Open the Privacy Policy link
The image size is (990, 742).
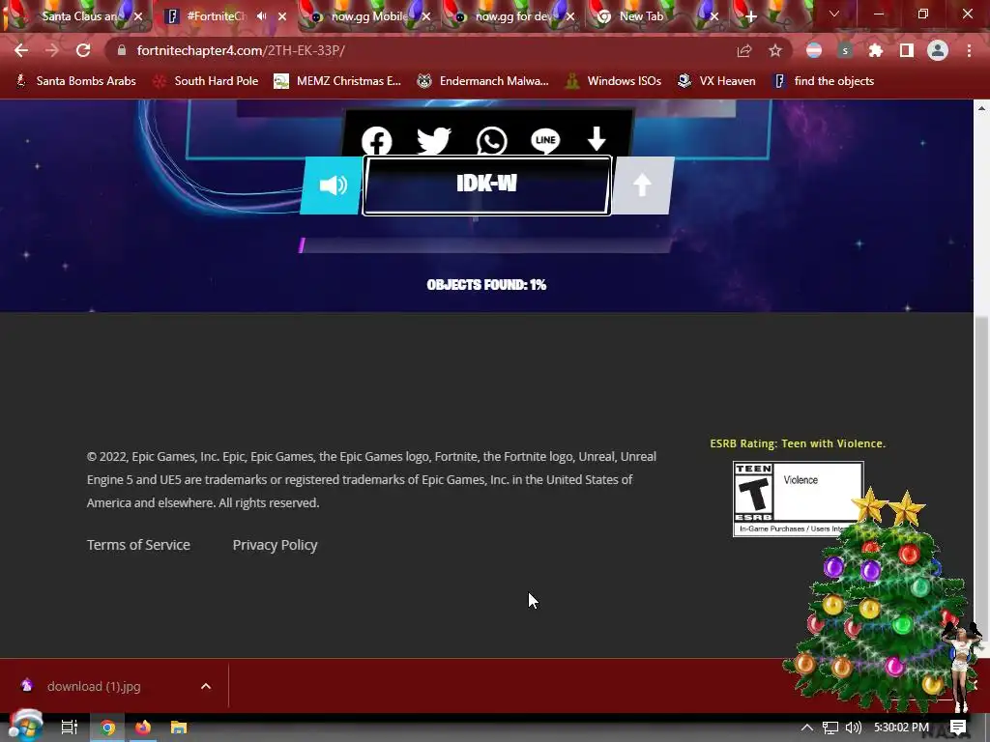pyautogui.click(x=275, y=545)
